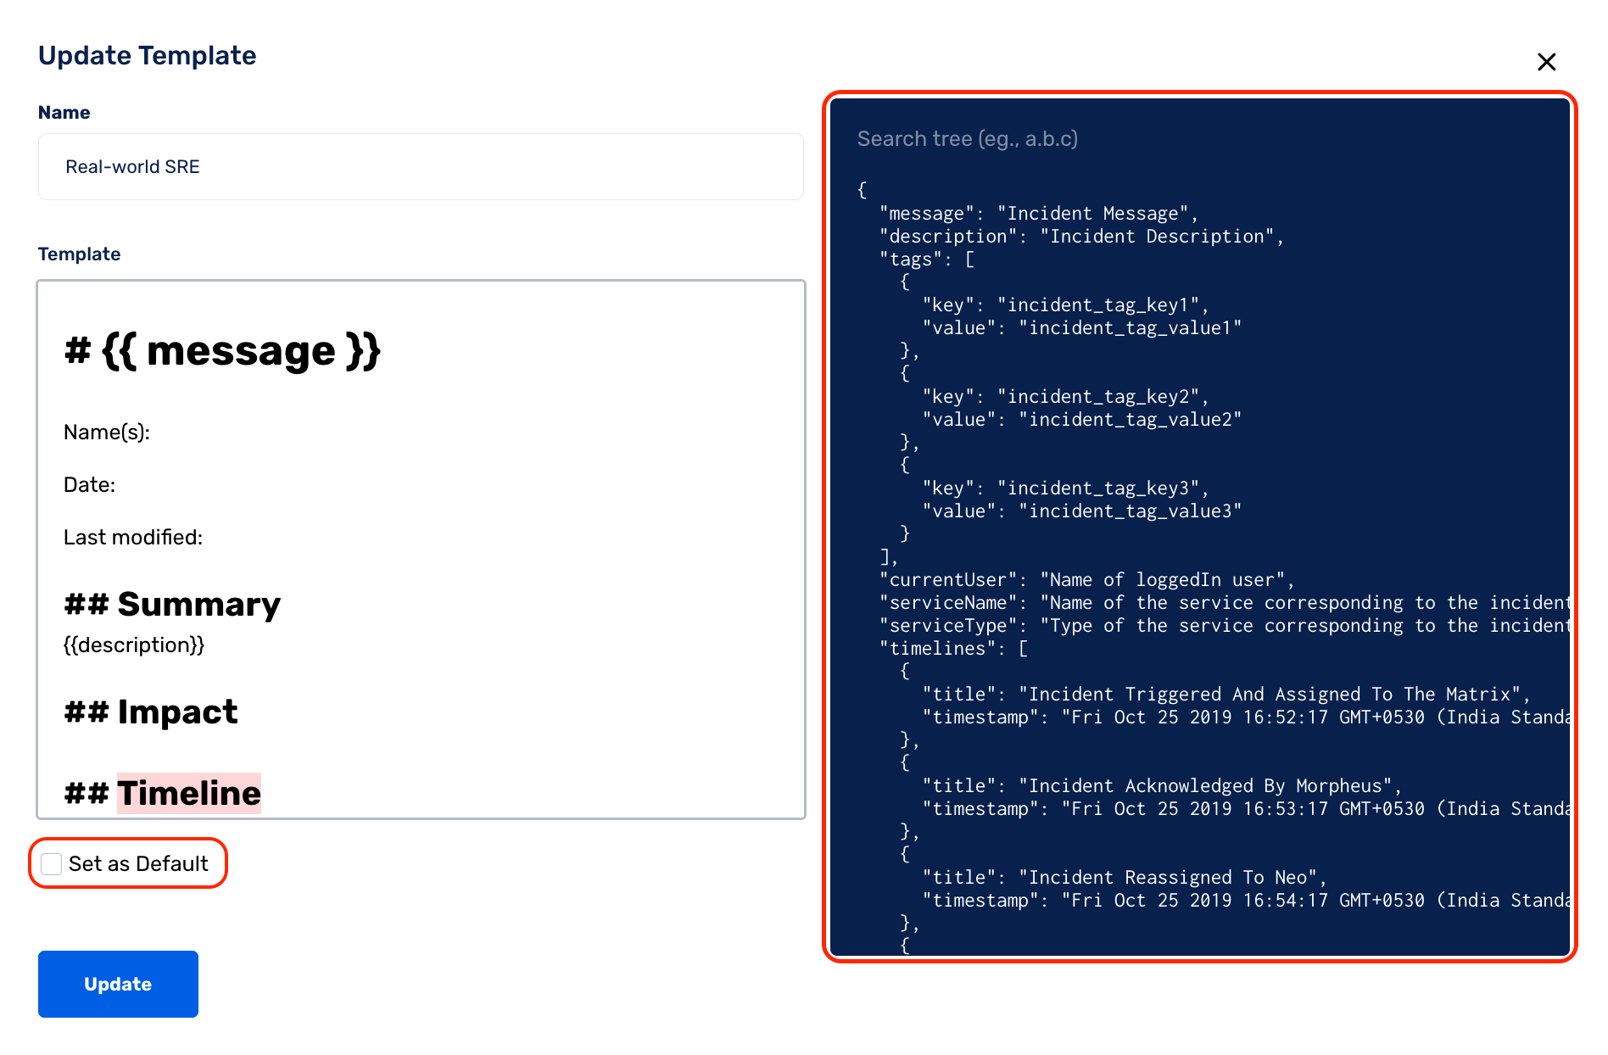Click the 'Date:' line in template editor

pyautogui.click(x=89, y=485)
